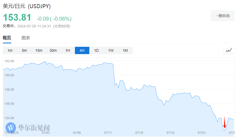Choose the 1M monthly interval
This screenshot has height=138, width=241.
pyautogui.click(x=125, y=50)
